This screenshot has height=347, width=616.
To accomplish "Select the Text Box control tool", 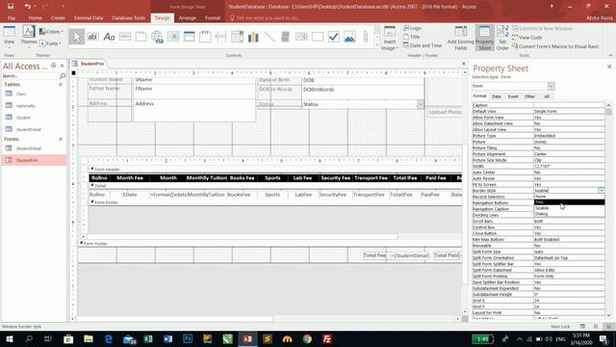I will [92, 37].
